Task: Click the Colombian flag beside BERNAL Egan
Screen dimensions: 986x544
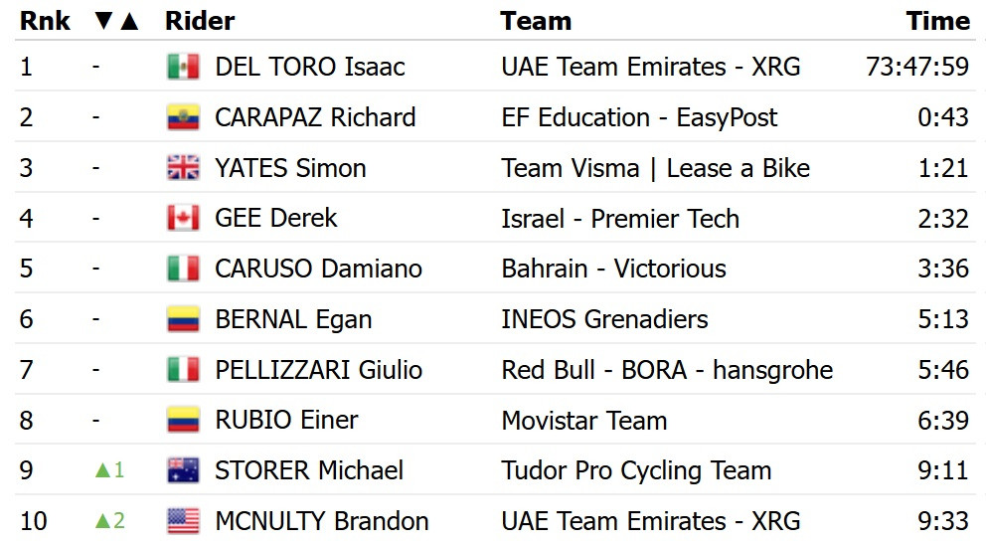Action: 183,319
